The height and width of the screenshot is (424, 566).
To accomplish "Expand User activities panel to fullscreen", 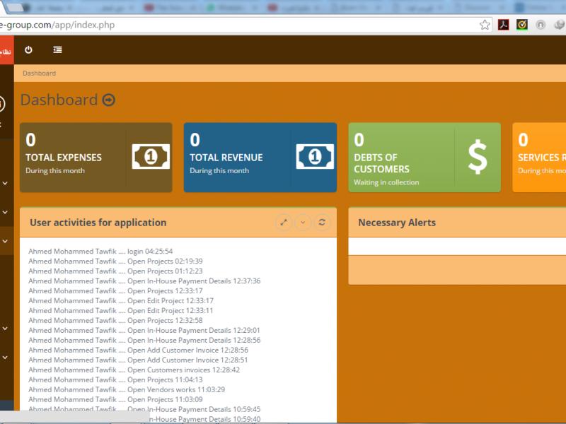I will pyautogui.click(x=284, y=223).
